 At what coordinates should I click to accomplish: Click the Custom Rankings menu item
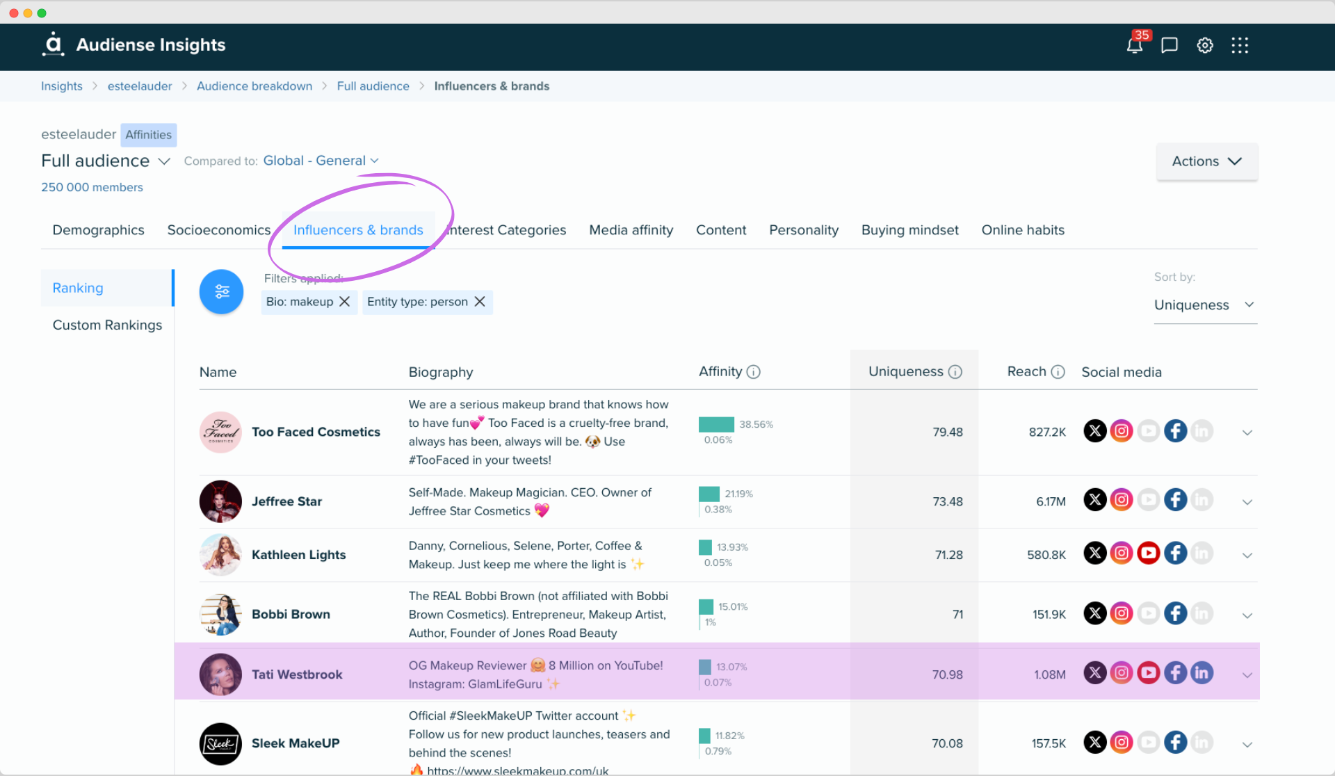106,325
